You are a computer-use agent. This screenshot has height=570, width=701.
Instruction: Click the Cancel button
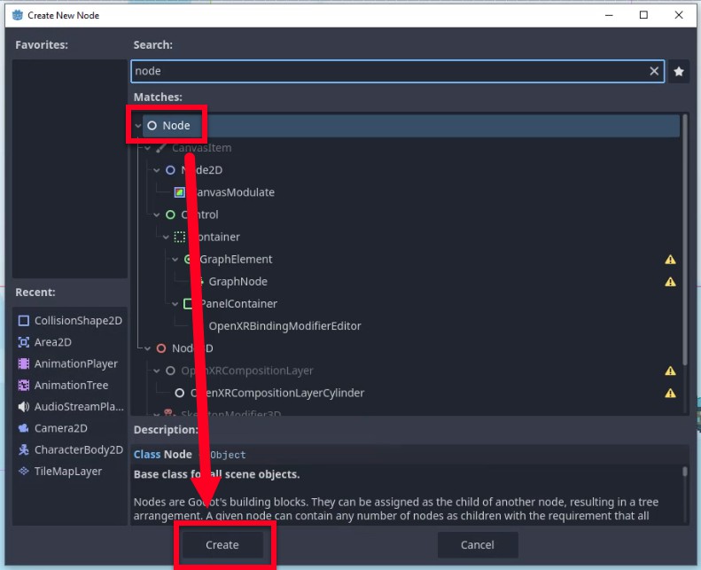coord(478,544)
